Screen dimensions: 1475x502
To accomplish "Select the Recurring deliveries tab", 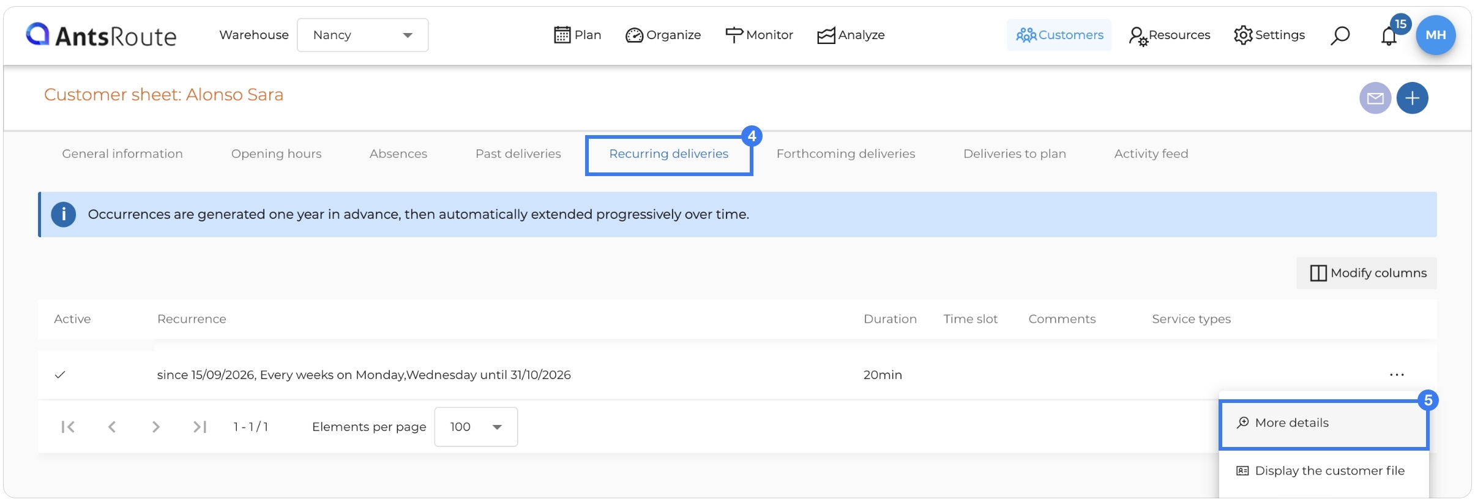I will 669,154.
